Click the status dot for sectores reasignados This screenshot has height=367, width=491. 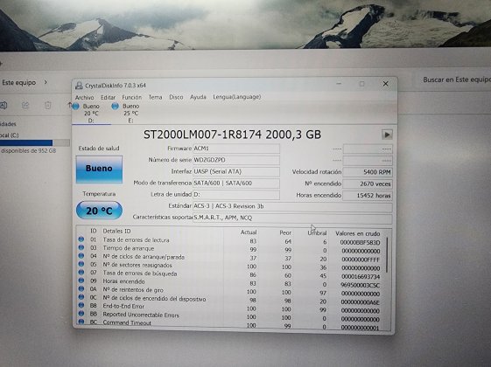point(81,264)
